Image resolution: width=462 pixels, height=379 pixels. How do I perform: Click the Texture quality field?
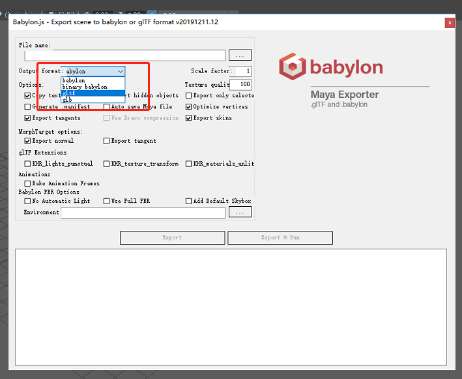coord(240,84)
